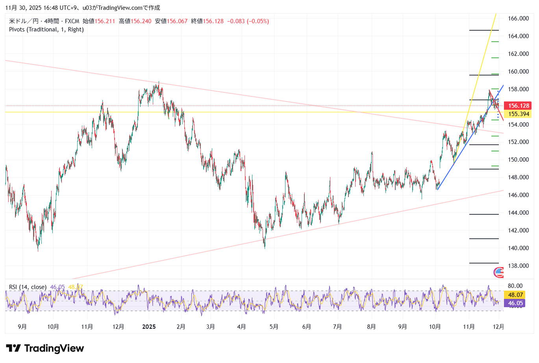Click the red 156.128 current price label
This screenshot has width=539, height=363.
pyautogui.click(x=518, y=106)
